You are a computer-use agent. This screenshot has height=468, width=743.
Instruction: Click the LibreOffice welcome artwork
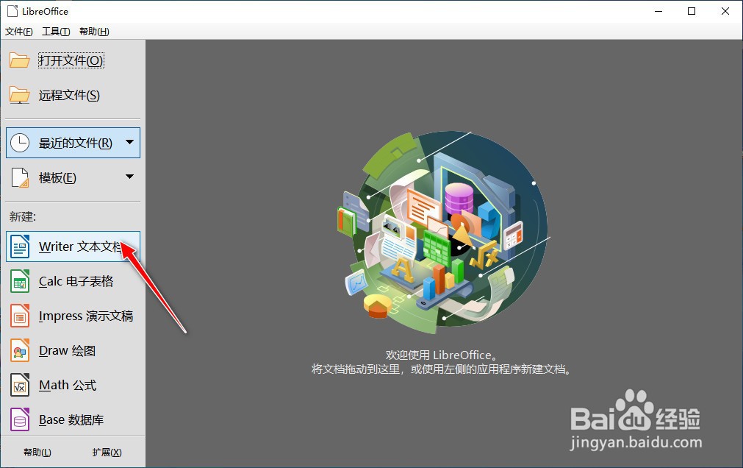444,232
